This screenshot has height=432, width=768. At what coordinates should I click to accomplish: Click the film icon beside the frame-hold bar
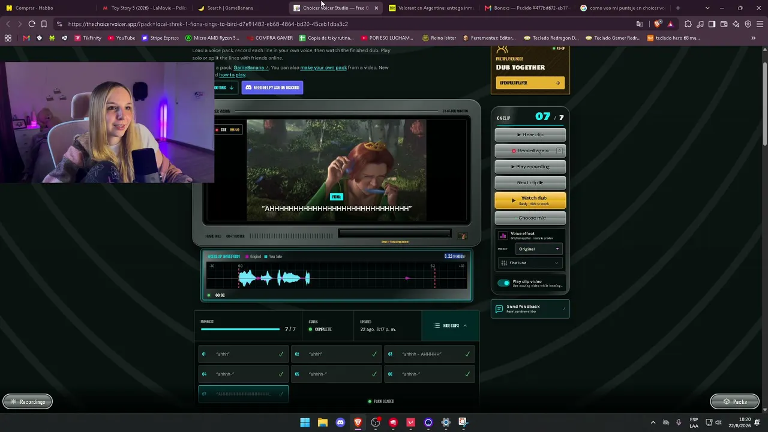(461, 236)
